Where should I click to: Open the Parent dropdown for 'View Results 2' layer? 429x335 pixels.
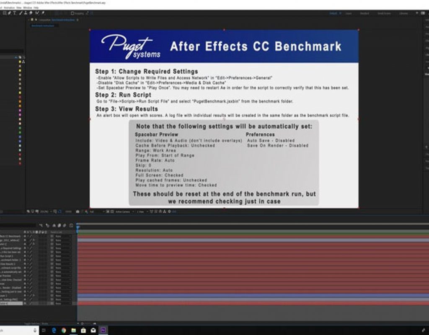63,264
